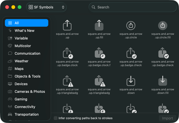Close the window with the red button
Screen dimensions: 179x123
[7, 7]
